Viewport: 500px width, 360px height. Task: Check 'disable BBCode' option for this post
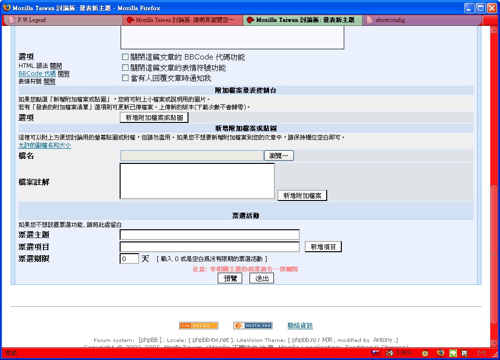coord(125,57)
